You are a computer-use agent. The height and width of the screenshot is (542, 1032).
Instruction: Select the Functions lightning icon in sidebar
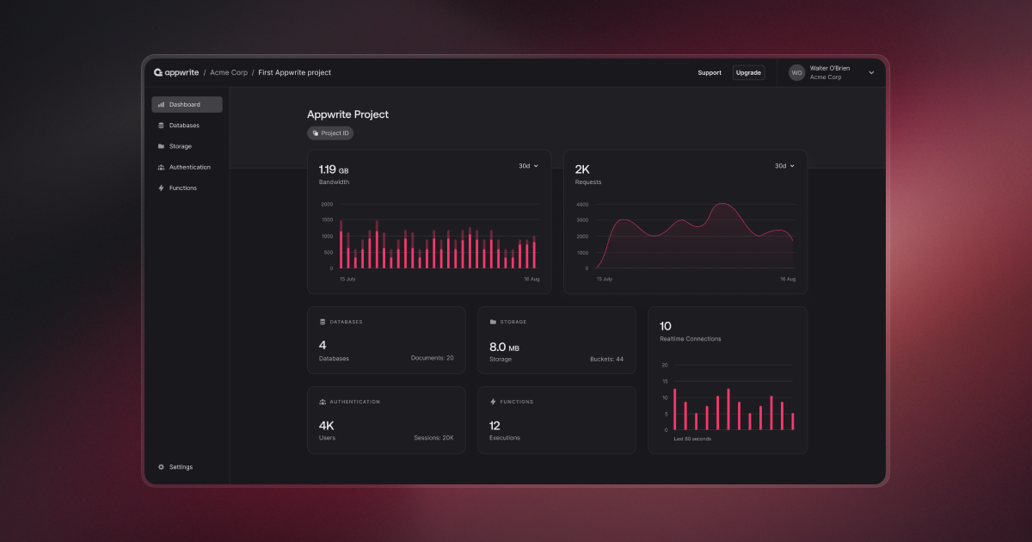pyautogui.click(x=159, y=188)
